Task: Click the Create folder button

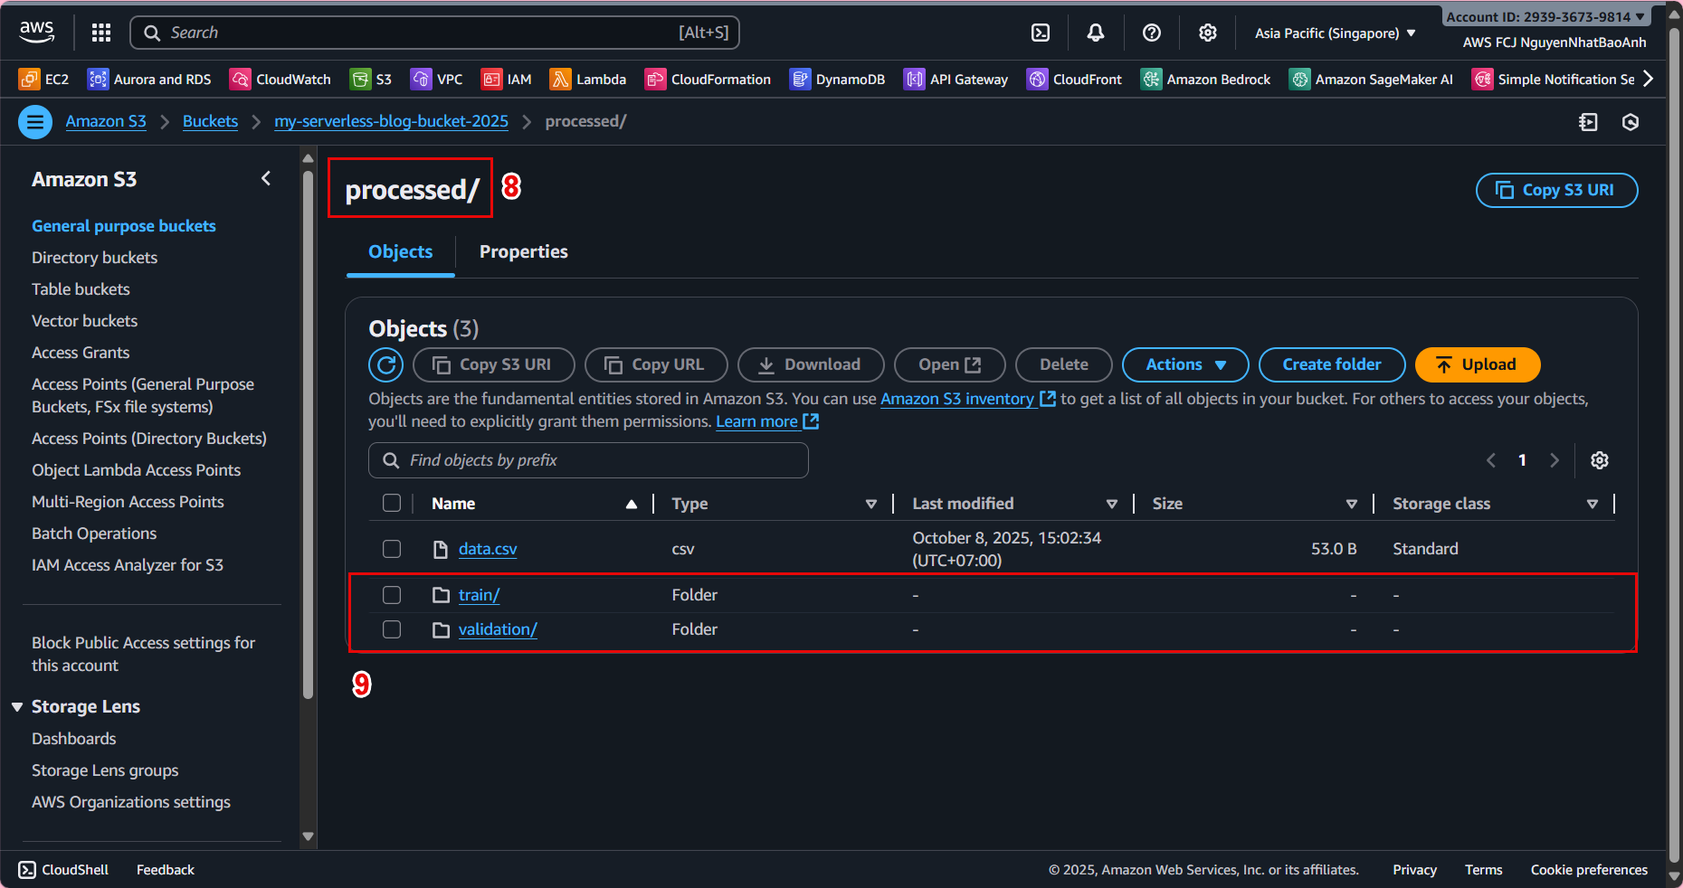Action: point(1332,364)
